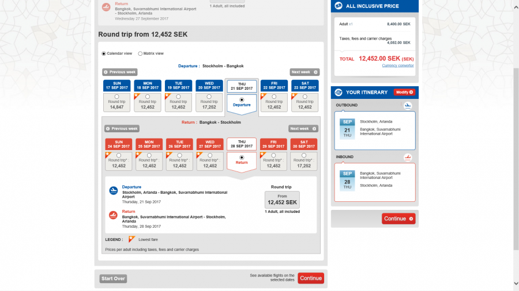Click the lowest fare star icon in legend
The image size is (519, 291).
click(131, 239)
